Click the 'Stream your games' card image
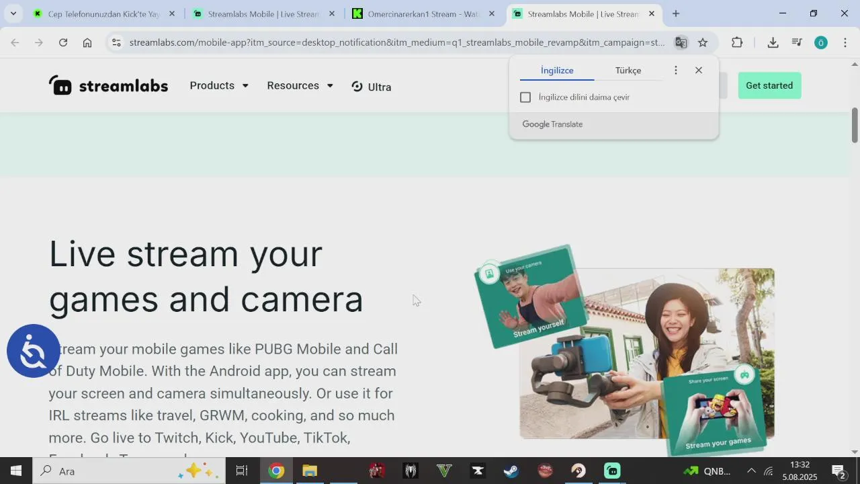The width and height of the screenshot is (860, 484). (x=716, y=411)
